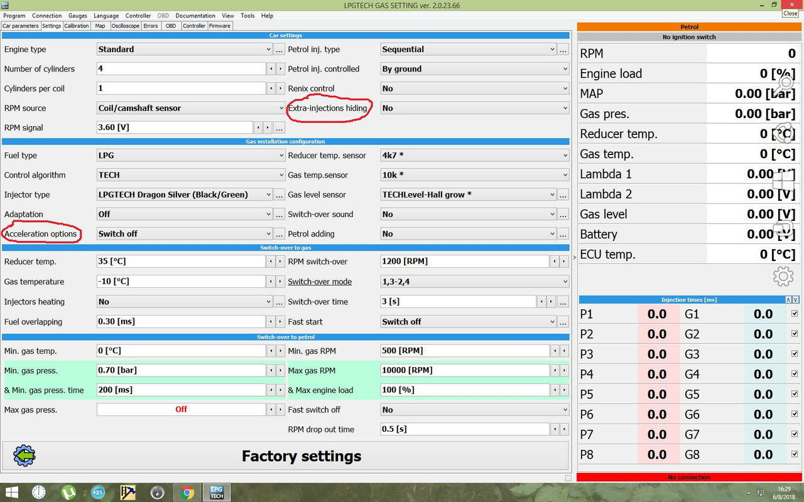The height and width of the screenshot is (502, 804).
Task: Open the Fuel type dropdown showing LPG
Action: [x=191, y=156]
